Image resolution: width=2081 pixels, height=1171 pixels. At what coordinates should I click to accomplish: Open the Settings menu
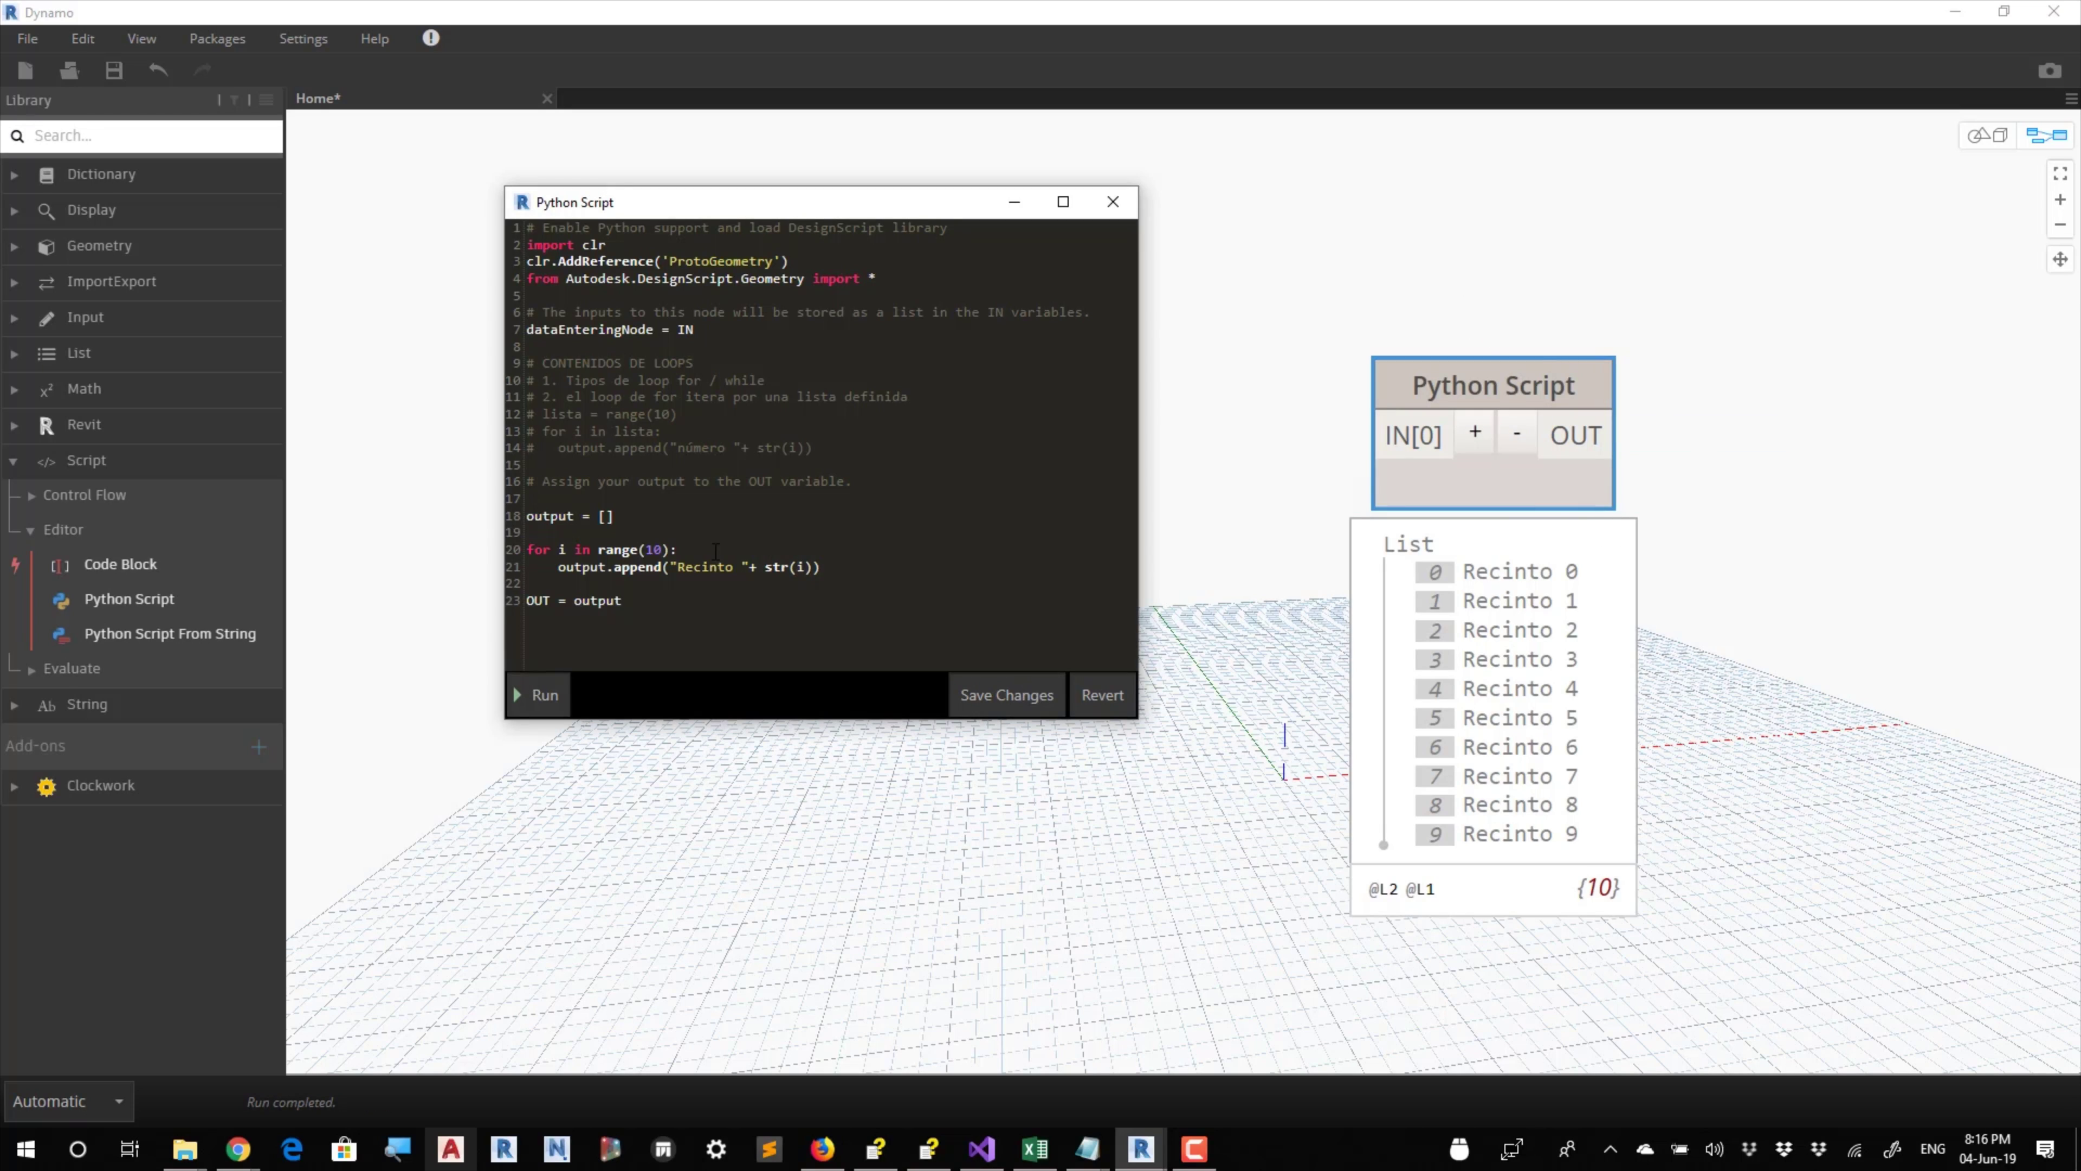pos(303,38)
